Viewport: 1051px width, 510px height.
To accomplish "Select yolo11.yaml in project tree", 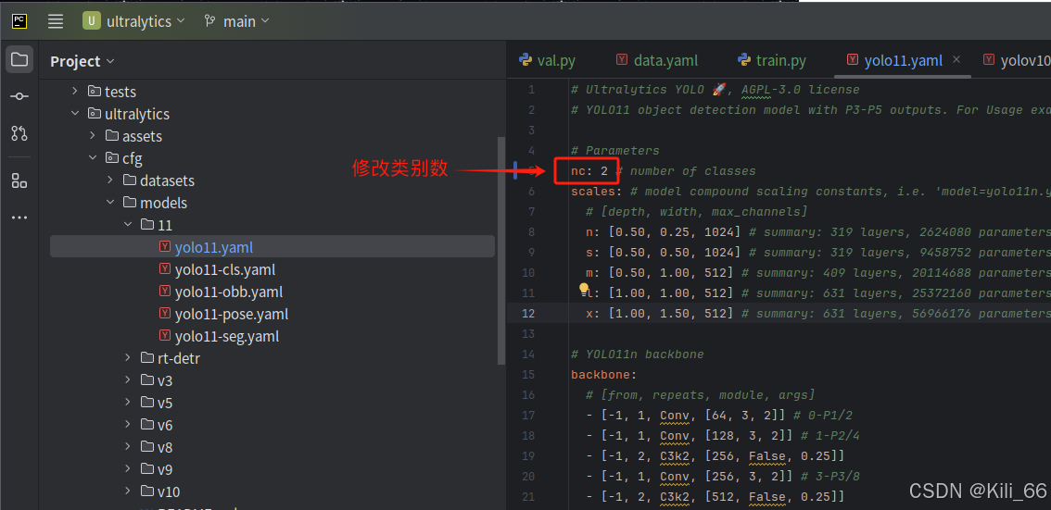I will point(272,247).
